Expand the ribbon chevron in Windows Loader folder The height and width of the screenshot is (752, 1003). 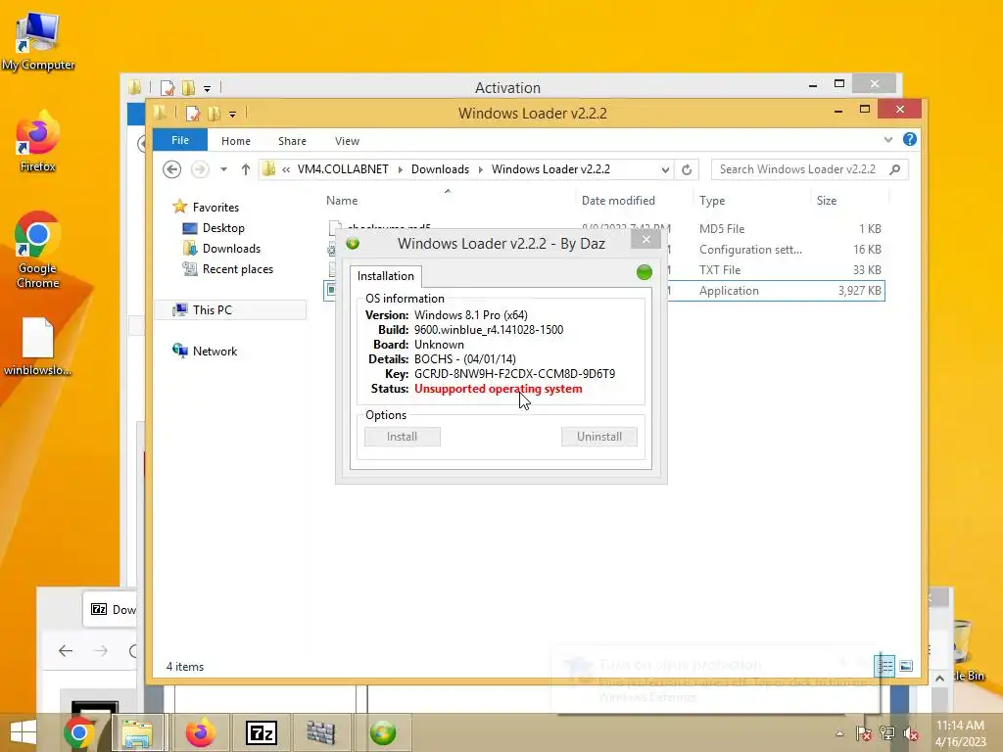click(887, 139)
